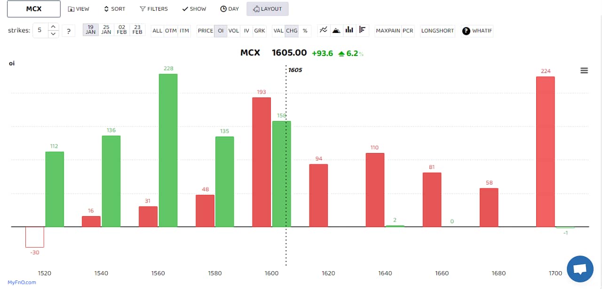Viewport: 602px width, 289px height.
Task: Open the SORT dropdown
Action: pos(114,8)
